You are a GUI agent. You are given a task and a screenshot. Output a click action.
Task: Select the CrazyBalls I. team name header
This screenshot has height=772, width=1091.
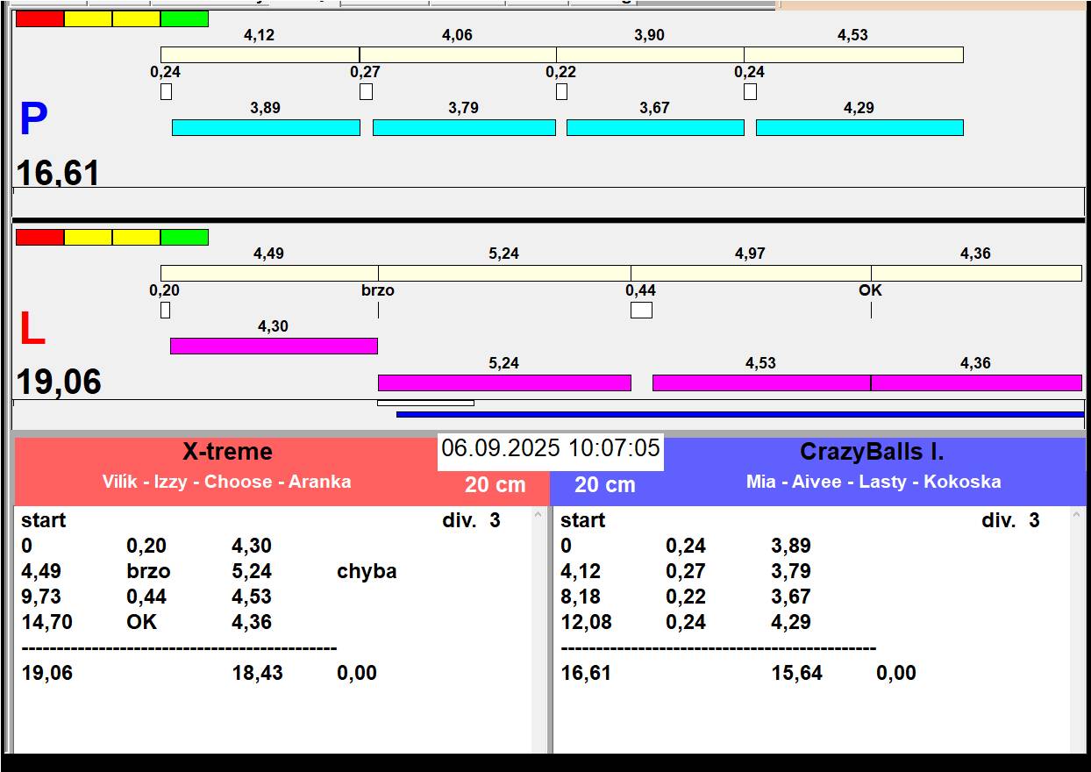(x=872, y=452)
